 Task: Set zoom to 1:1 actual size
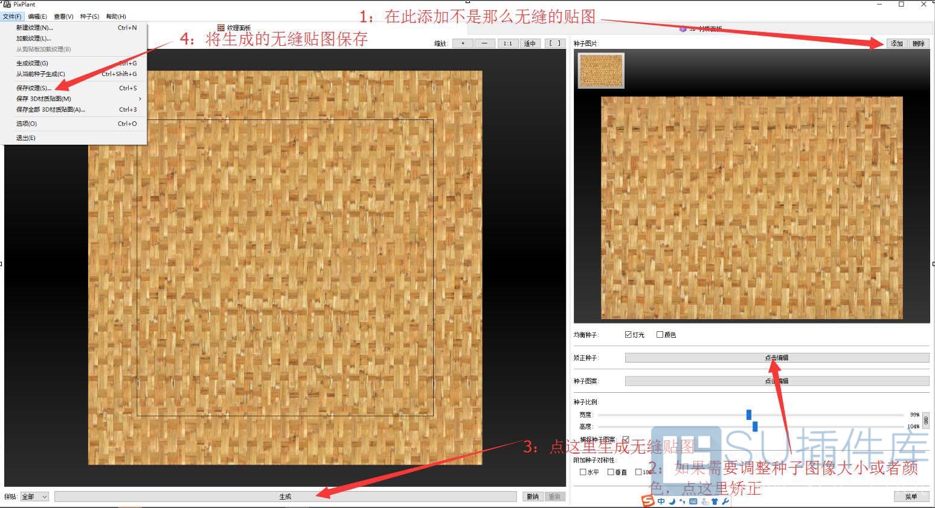coord(508,43)
